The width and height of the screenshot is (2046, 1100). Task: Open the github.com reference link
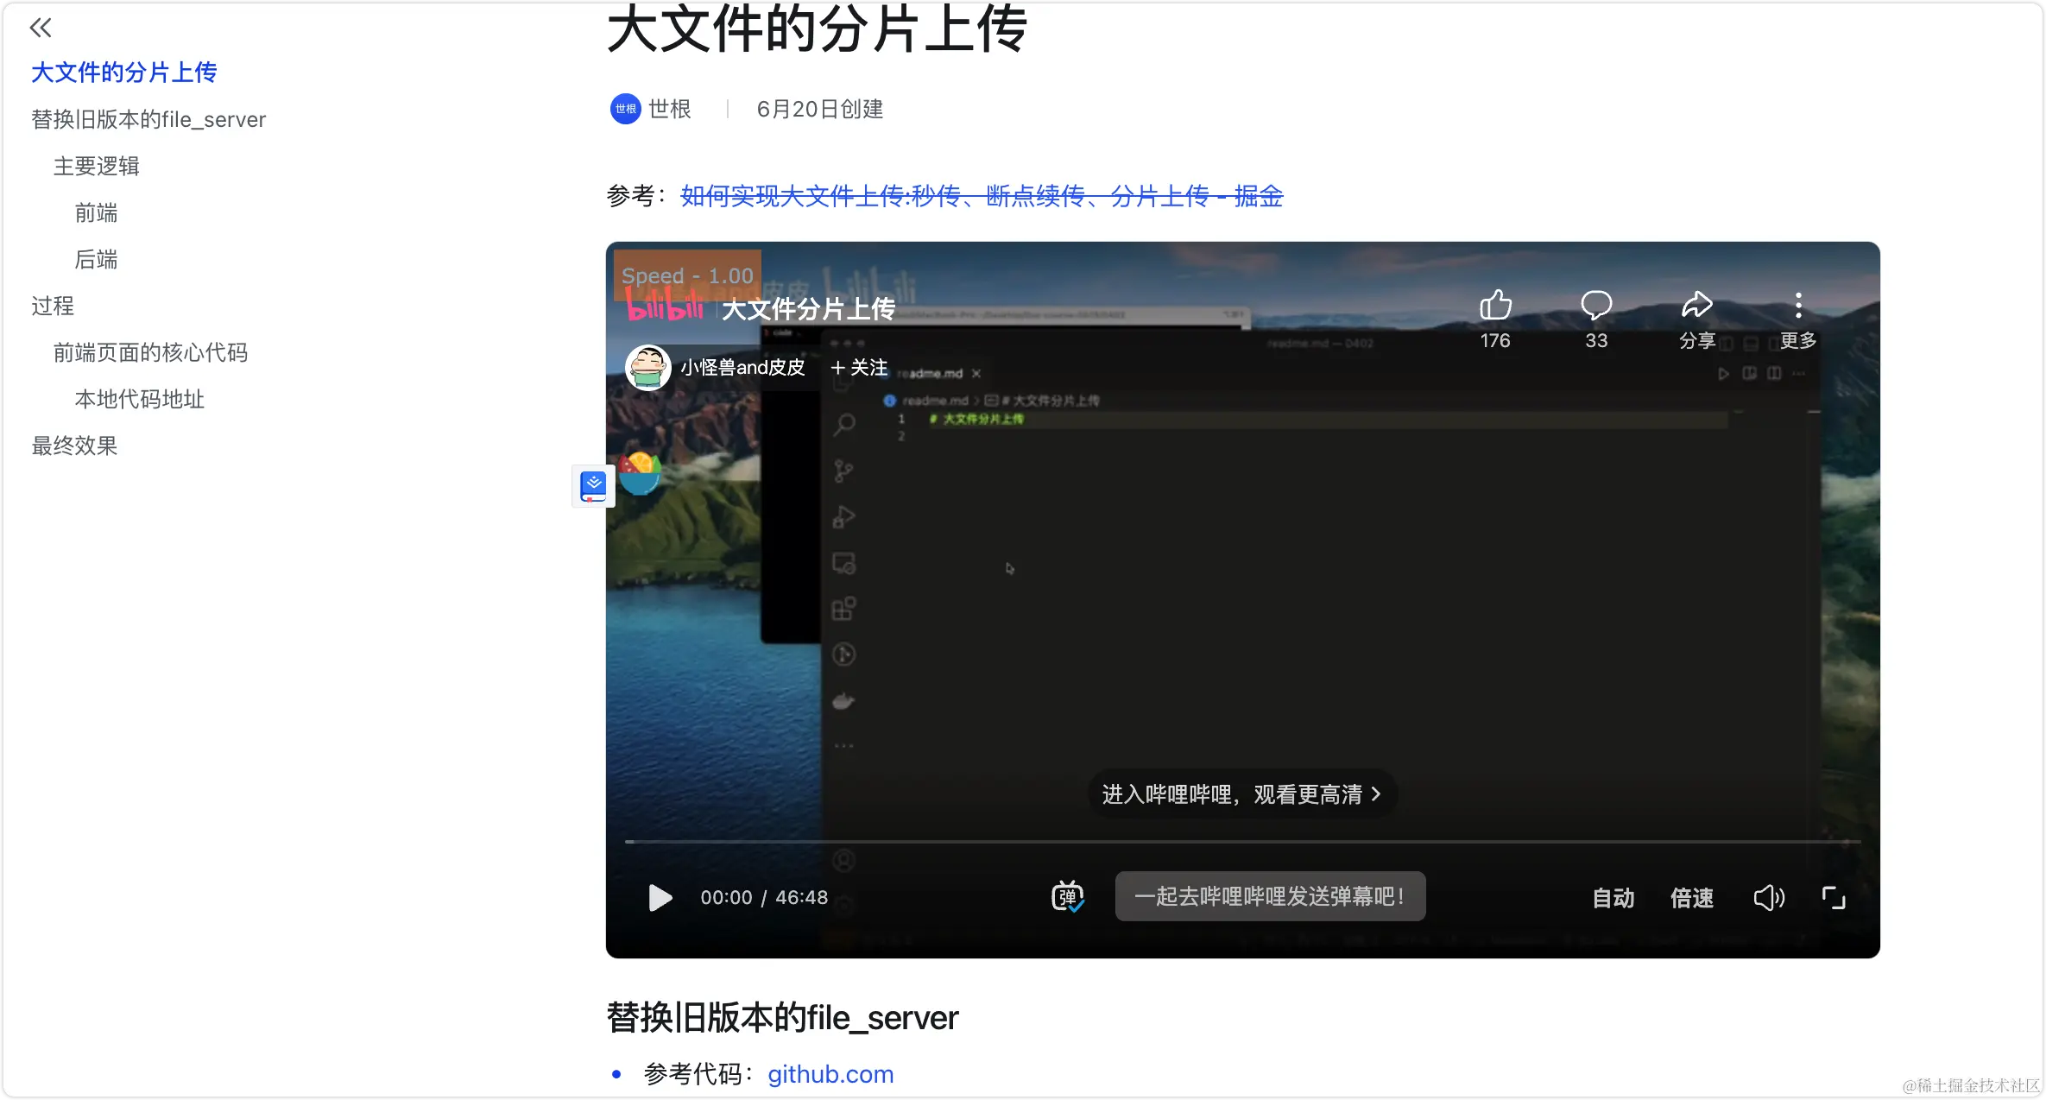point(830,1073)
